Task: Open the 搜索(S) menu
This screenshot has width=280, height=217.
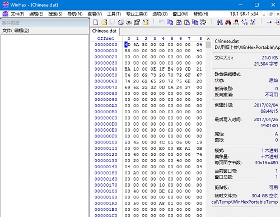Action: (x=55, y=14)
